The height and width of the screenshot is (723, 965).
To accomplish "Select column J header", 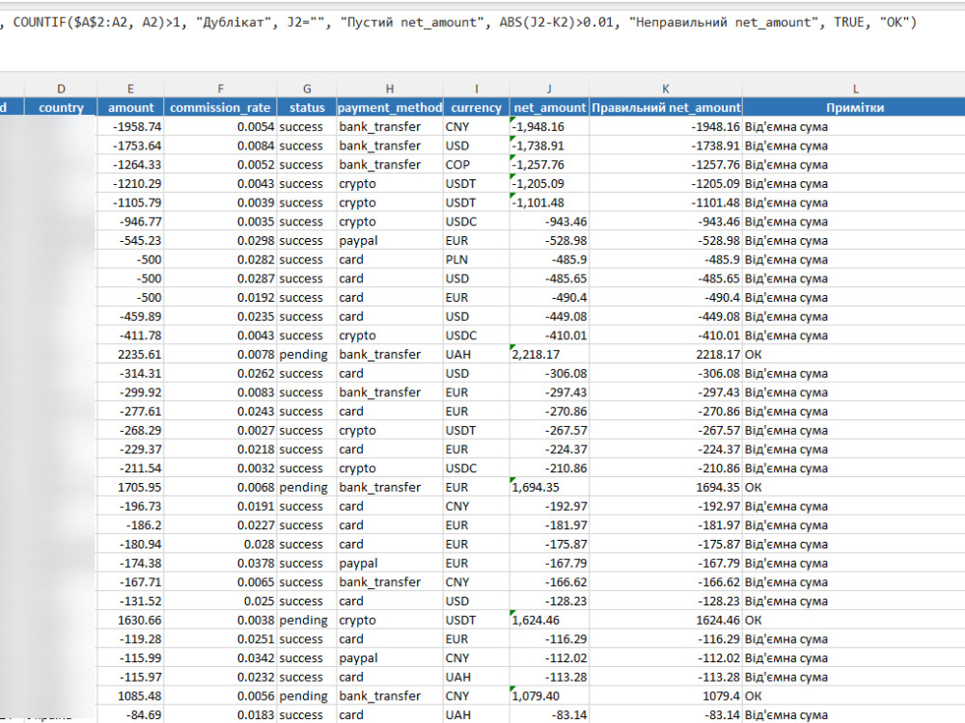I will (x=549, y=89).
